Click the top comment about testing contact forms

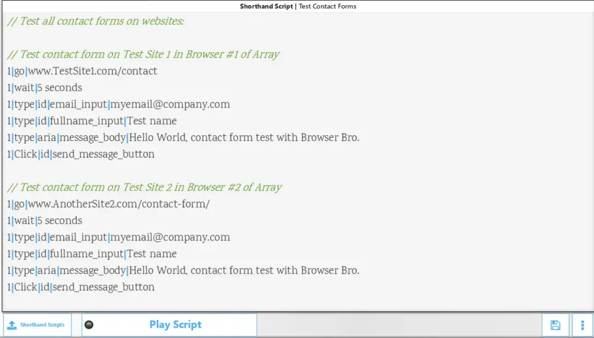pos(96,21)
